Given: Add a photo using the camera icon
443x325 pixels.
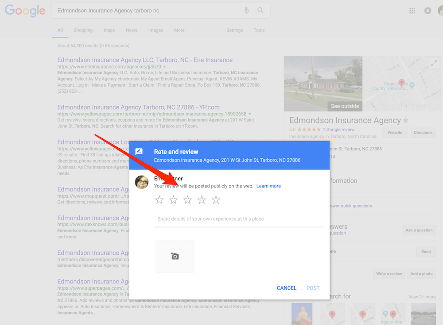Looking at the screenshot, I should pyautogui.click(x=175, y=256).
